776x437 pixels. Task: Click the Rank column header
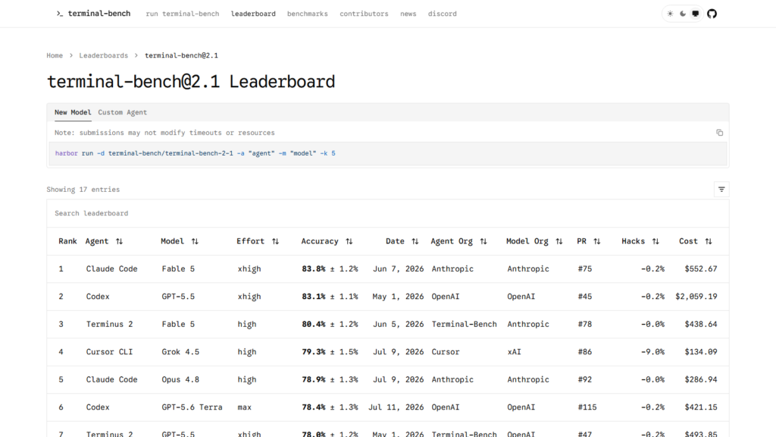click(x=67, y=241)
